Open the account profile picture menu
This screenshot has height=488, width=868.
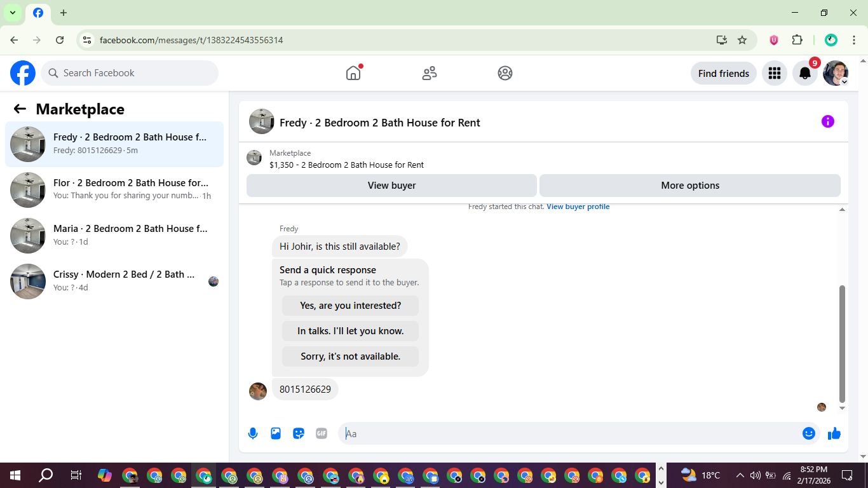(836, 73)
